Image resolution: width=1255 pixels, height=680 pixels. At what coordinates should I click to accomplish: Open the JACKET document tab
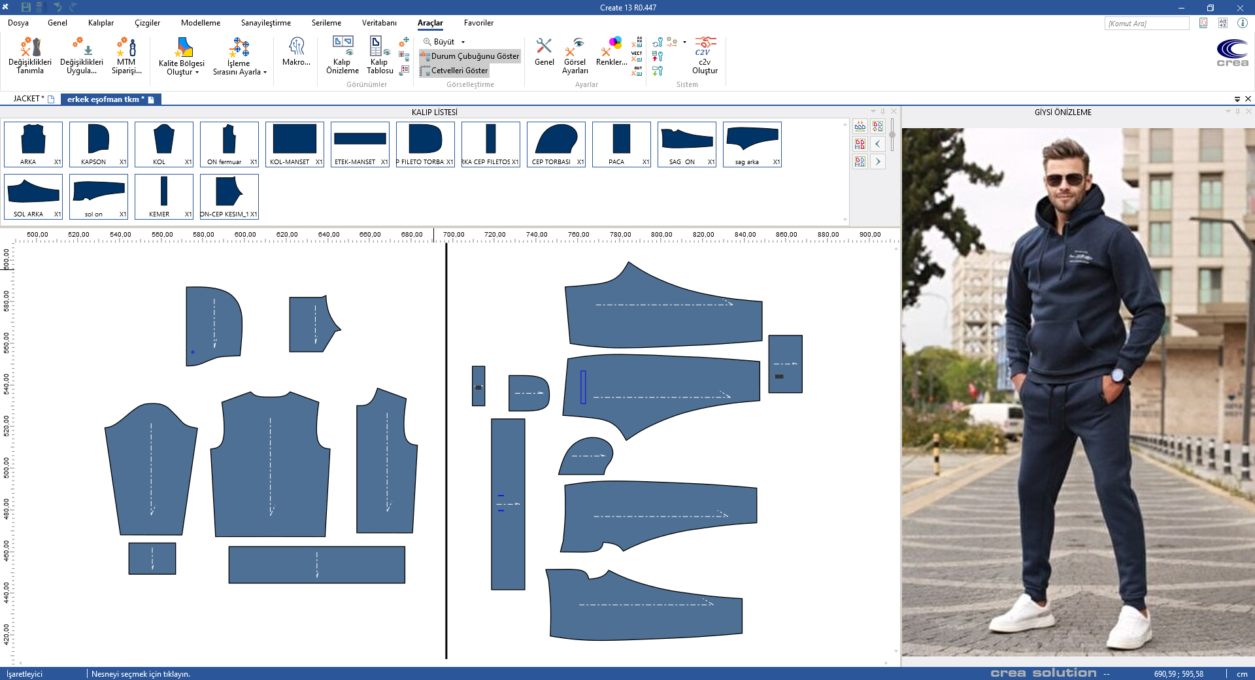[29, 99]
